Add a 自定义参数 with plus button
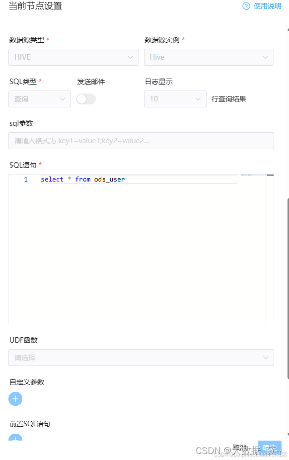Viewport: 289px width, 460px height. click(15, 399)
